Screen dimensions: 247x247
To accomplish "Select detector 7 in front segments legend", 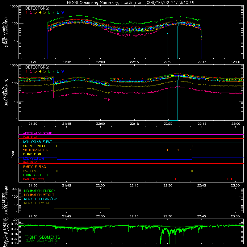I will pos(53,12).
